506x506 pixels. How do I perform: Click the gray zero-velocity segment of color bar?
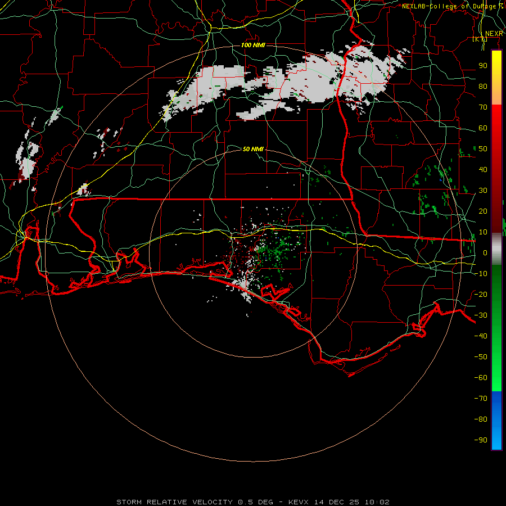(496, 249)
